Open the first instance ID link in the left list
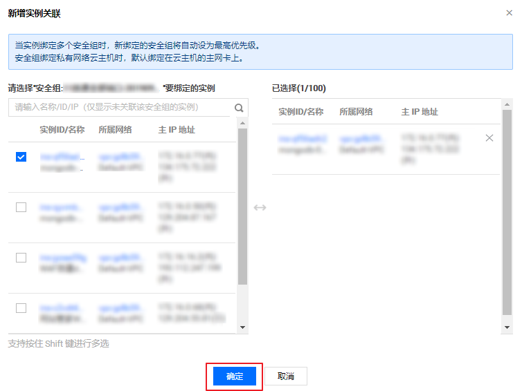The width and height of the screenshot is (522, 391). [62, 156]
